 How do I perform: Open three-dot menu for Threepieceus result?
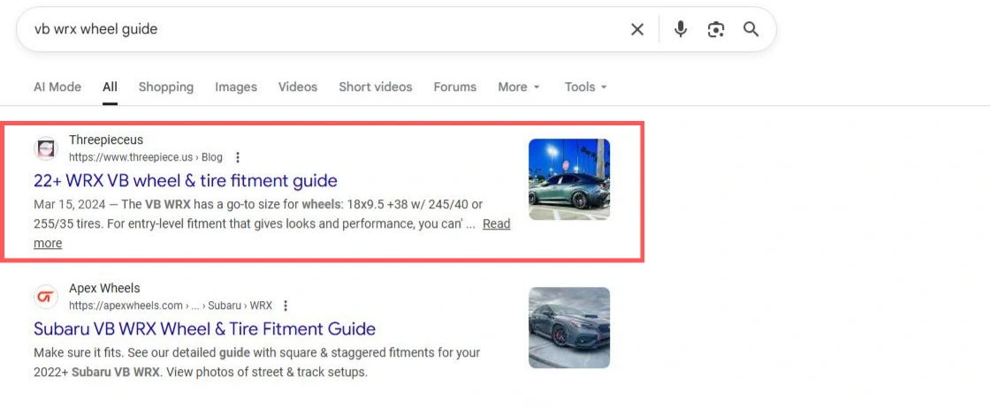(x=238, y=157)
